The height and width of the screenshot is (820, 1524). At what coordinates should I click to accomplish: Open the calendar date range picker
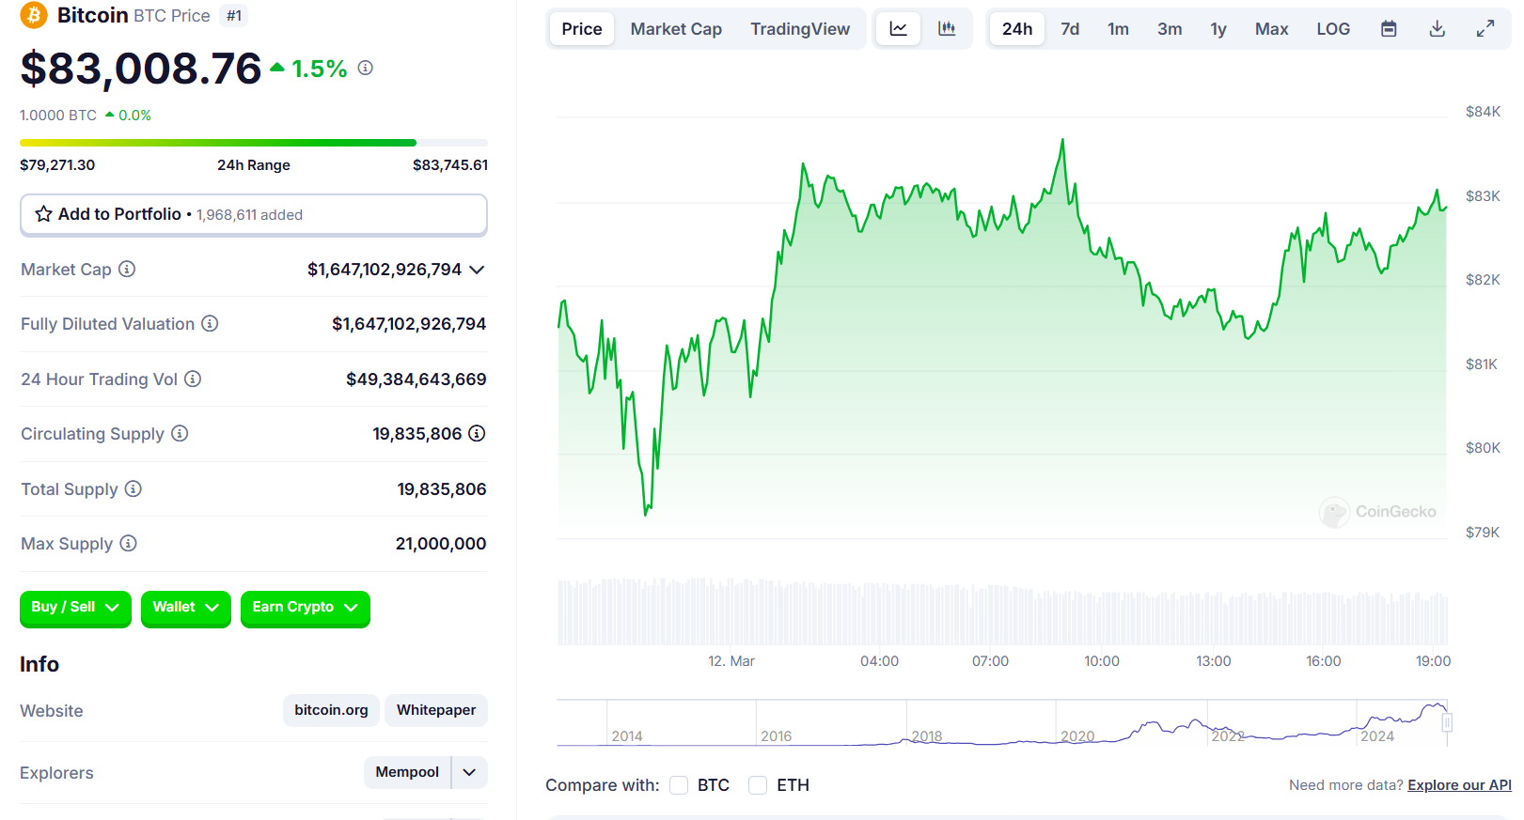click(x=1389, y=29)
